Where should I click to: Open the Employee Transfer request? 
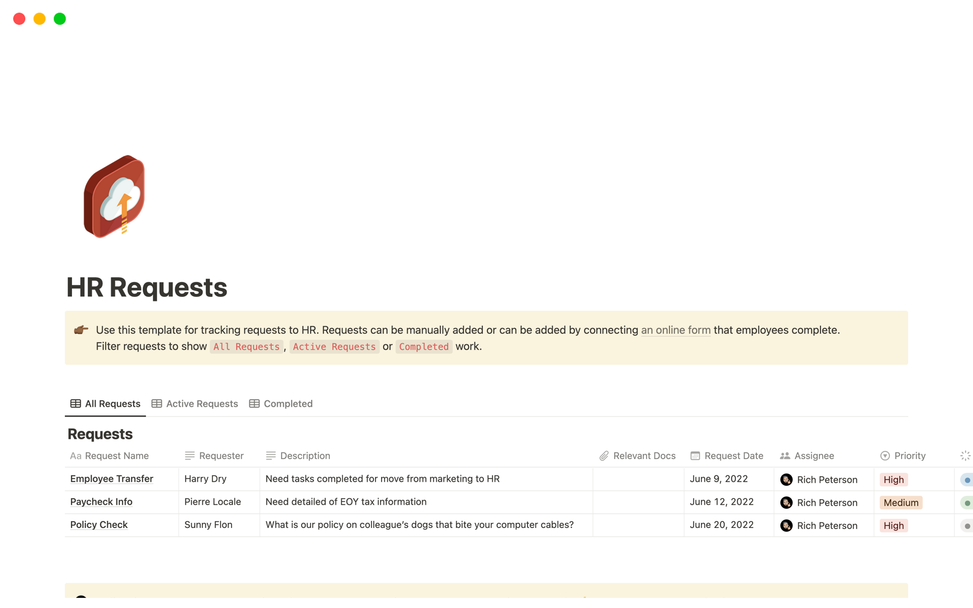(x=111, y=479)
